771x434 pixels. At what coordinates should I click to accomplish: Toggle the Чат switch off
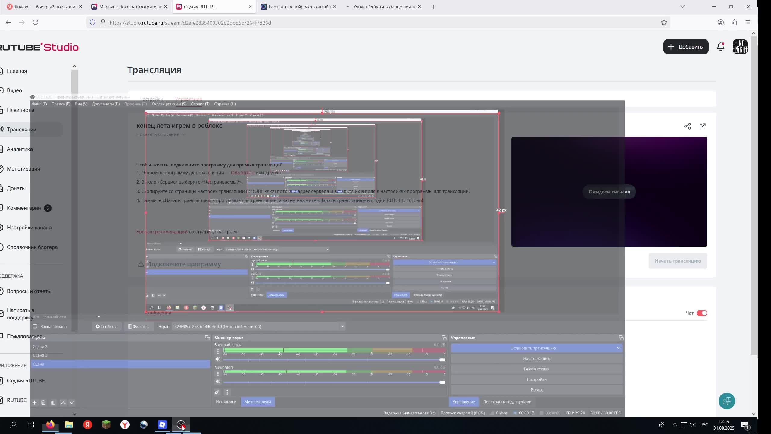(701, 313)
